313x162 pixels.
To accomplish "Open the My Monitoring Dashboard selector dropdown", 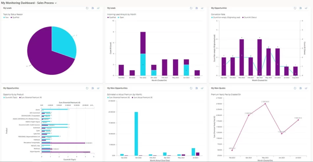I will (x=55, y=3).
